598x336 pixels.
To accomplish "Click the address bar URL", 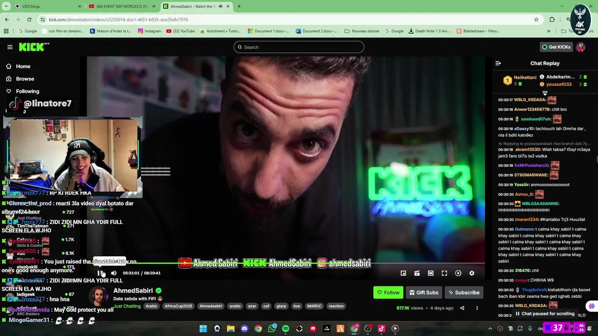I will click(118, 20).
